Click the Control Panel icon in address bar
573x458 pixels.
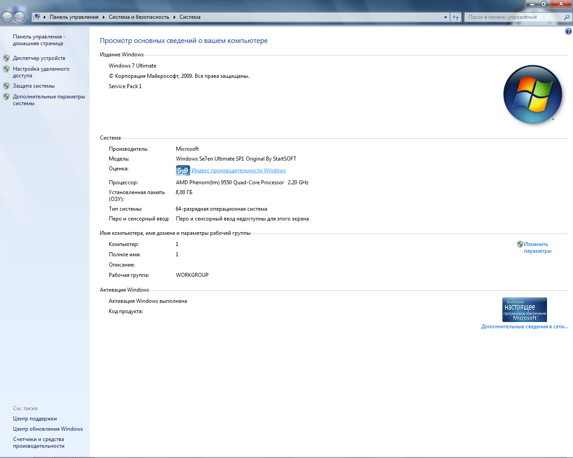coord(37,17)
